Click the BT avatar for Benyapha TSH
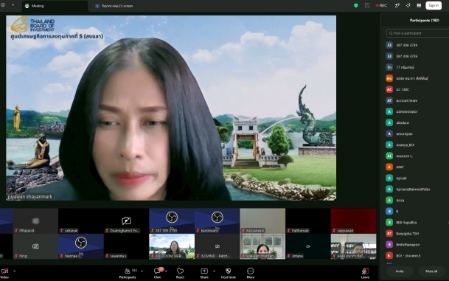The image size is (449, 281). click(389, 234)
